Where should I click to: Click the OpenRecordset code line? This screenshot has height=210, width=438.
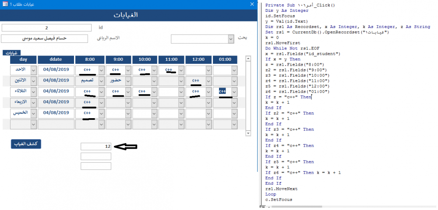pos(327,32)
